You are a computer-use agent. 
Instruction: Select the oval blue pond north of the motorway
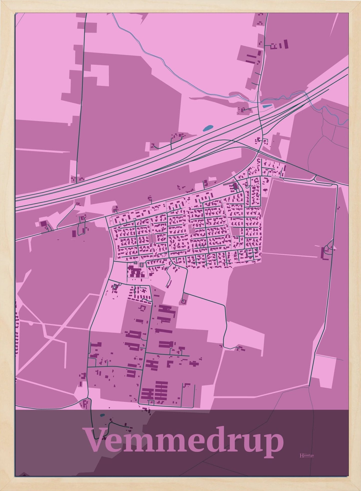pyautogui.click(x=208, y=129)
